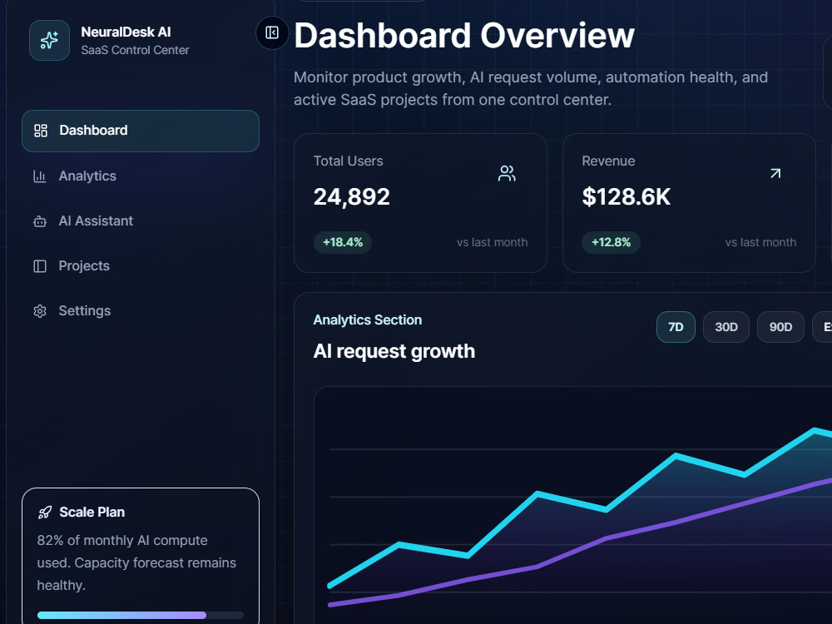The image size is (832, 624).
Task: Click the NeuralDesk AI sparkle logo
Action: [49, 40]
